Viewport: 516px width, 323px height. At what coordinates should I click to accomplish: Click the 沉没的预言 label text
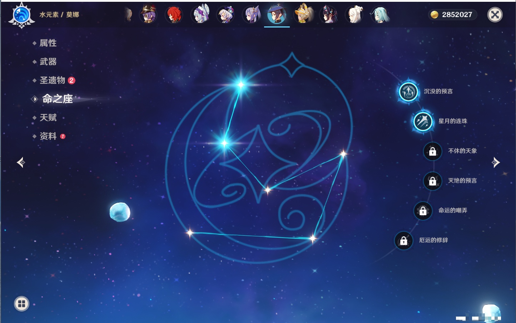438,91
